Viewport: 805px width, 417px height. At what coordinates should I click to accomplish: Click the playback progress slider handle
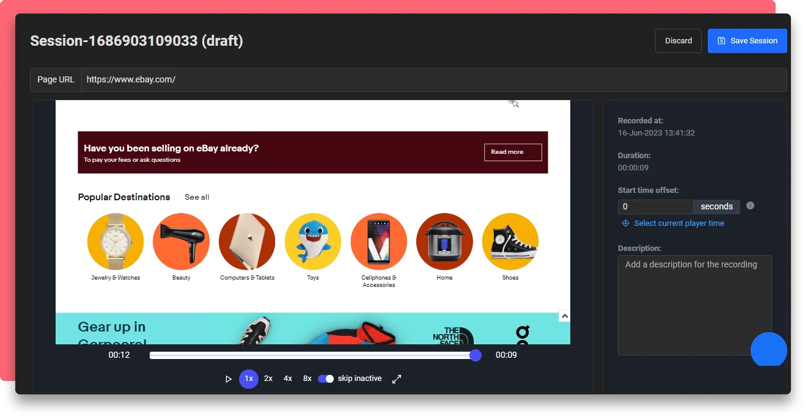point(476,355)
